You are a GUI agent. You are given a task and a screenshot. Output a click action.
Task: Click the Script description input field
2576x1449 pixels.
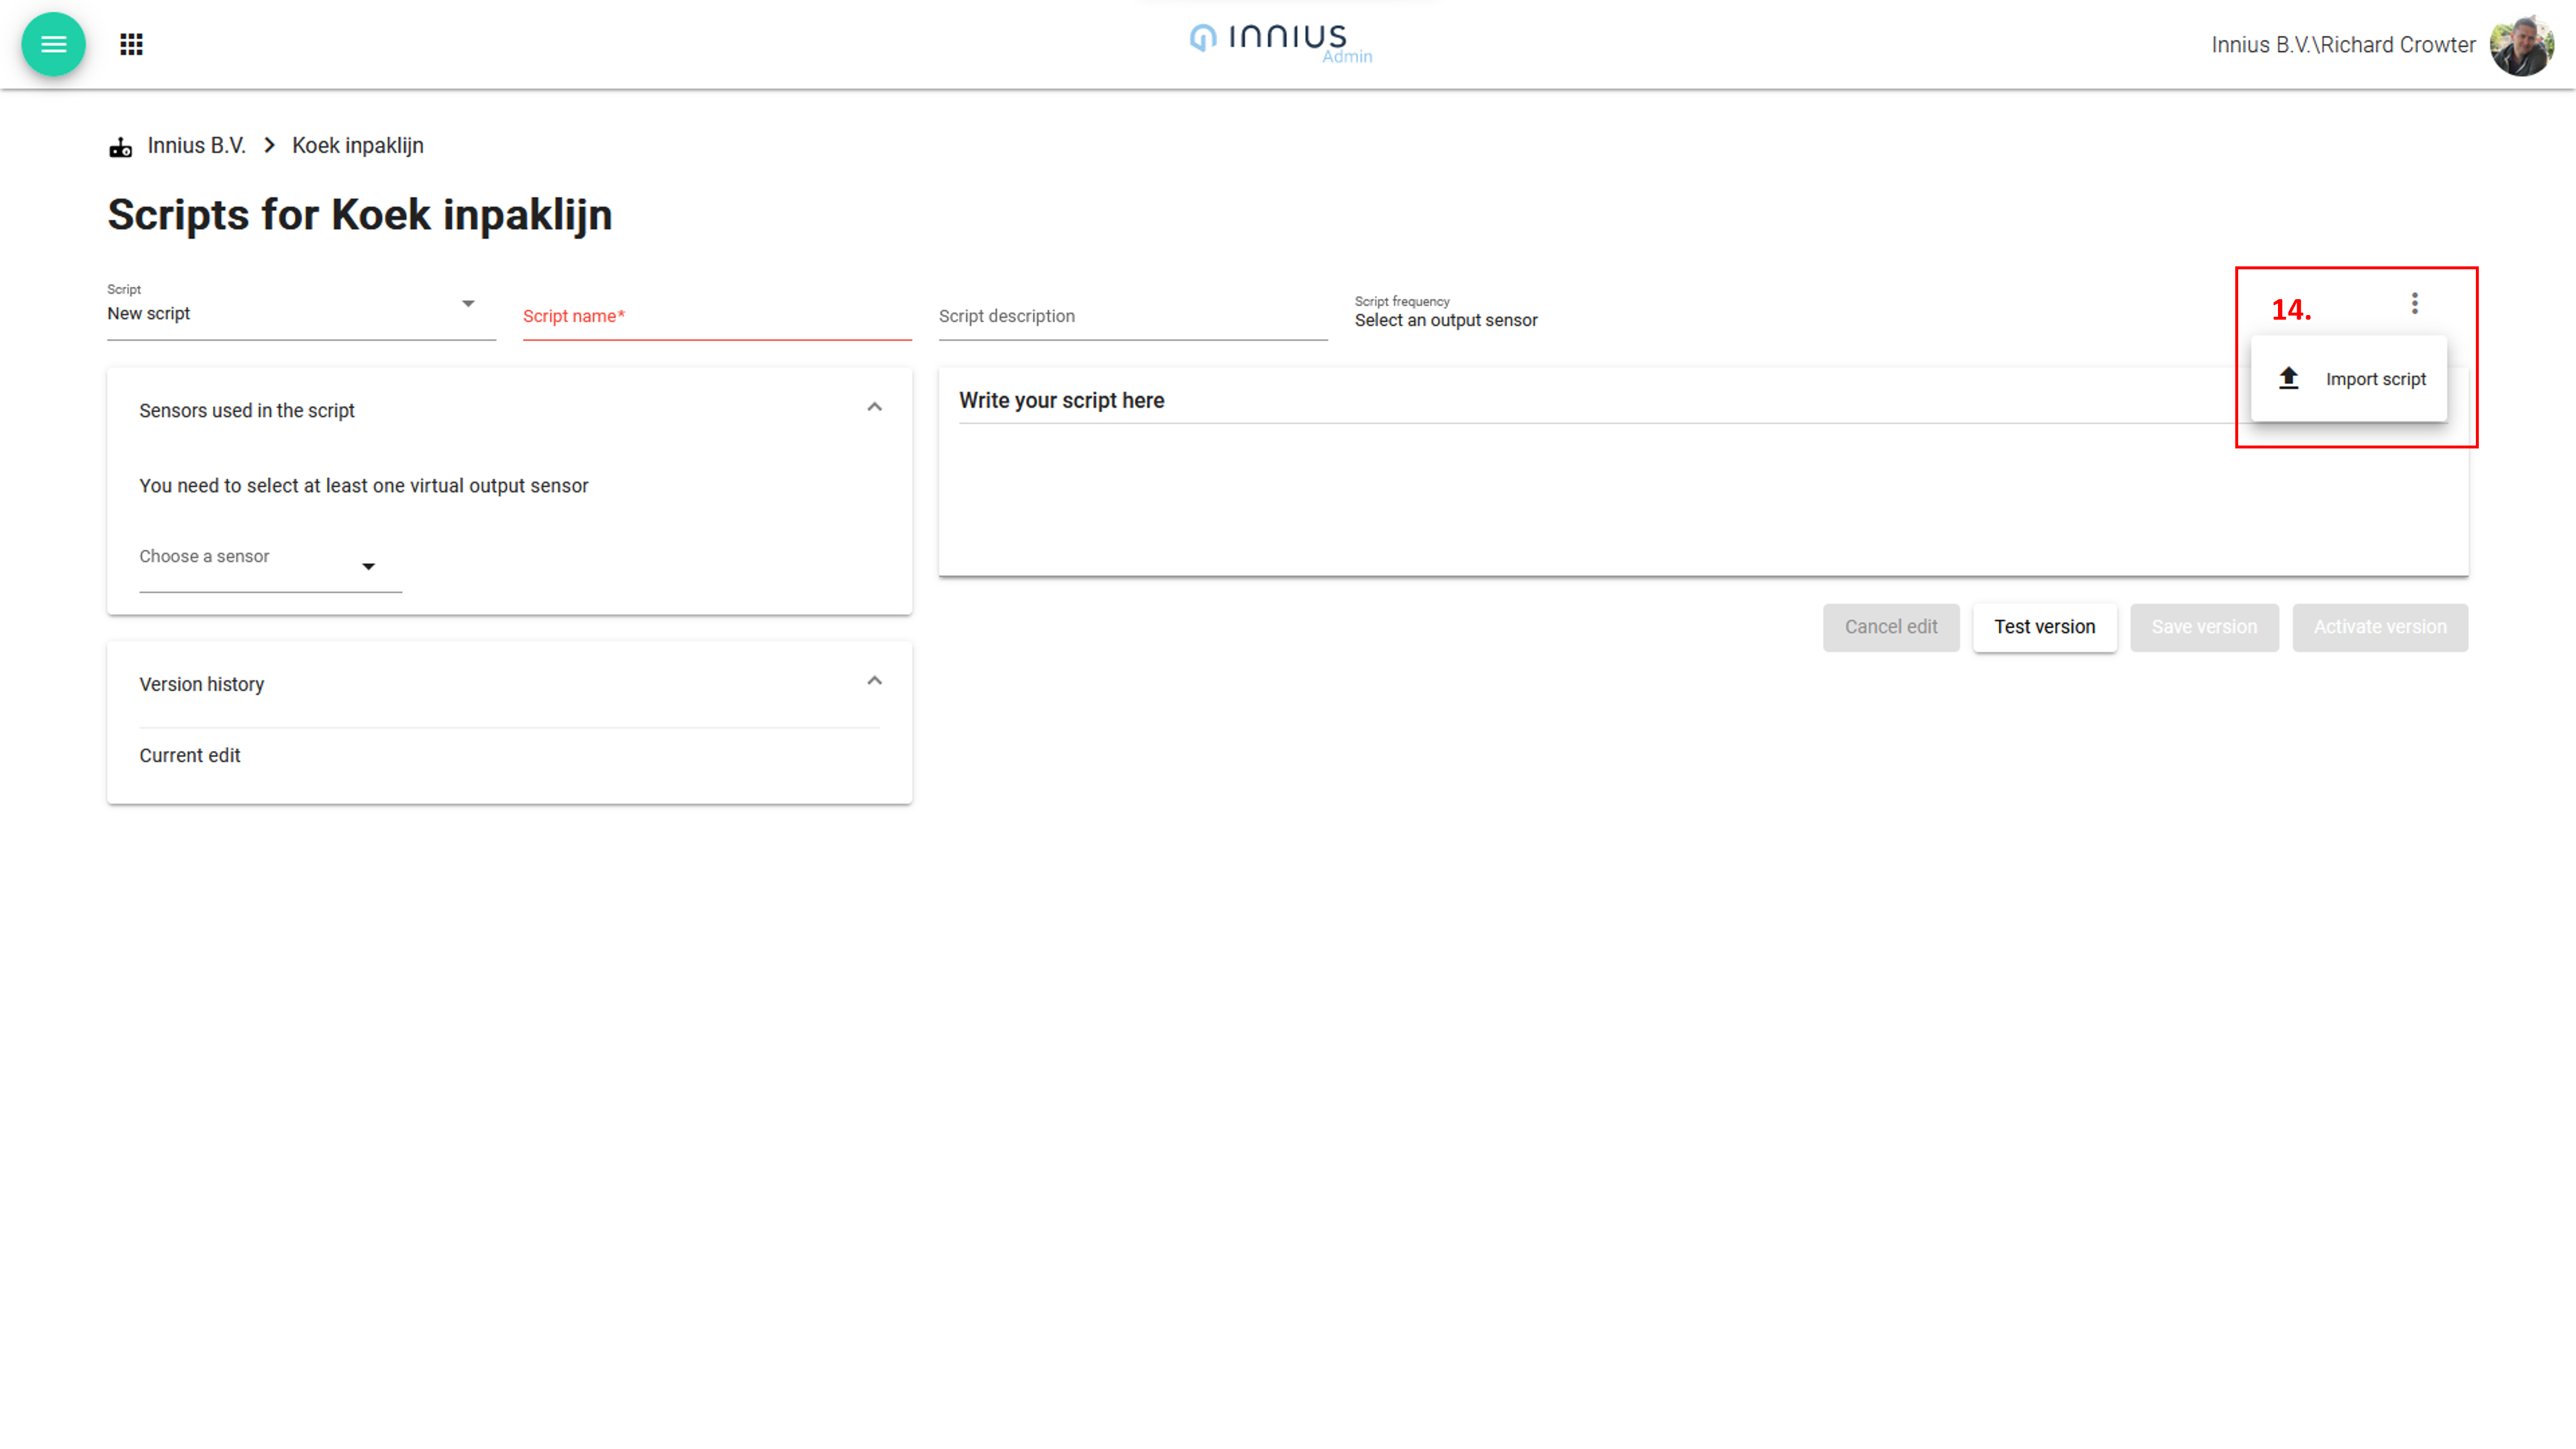tap(1132, 315)
